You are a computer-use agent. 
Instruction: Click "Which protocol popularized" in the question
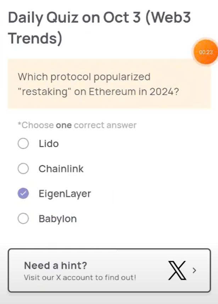coord(84,77)
